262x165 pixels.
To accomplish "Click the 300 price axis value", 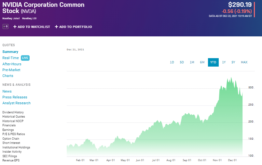I will coord(251,87).
